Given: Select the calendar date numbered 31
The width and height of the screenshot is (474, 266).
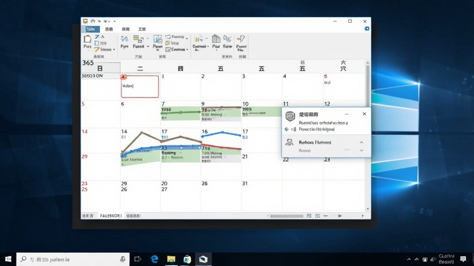Looking at the screenshot, I should [x=245, y=183].
